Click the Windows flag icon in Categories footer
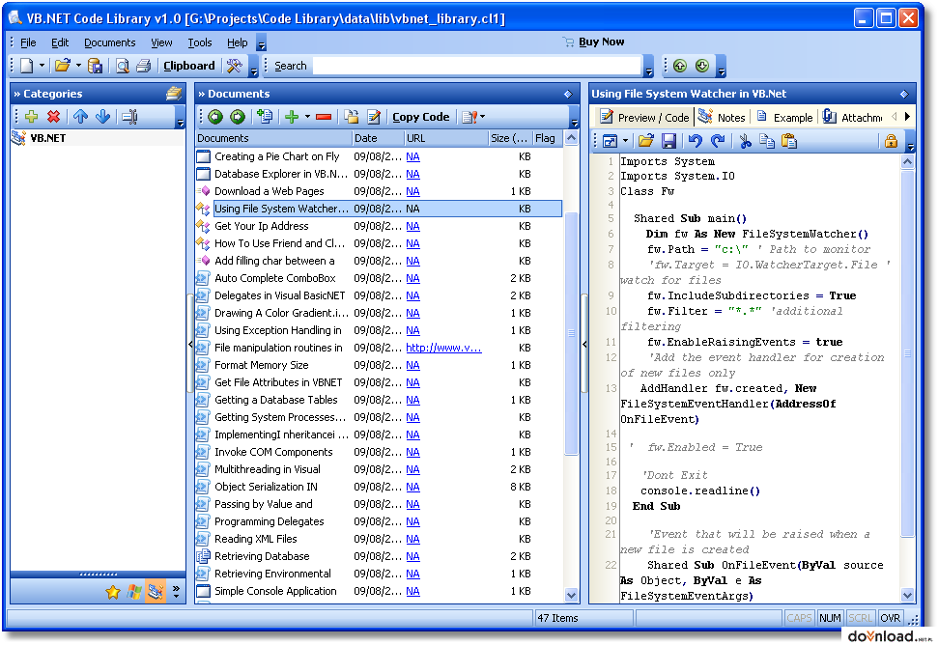Image resolution: width=938 pixels, height=645 pixels. click(x=134, y=592)
